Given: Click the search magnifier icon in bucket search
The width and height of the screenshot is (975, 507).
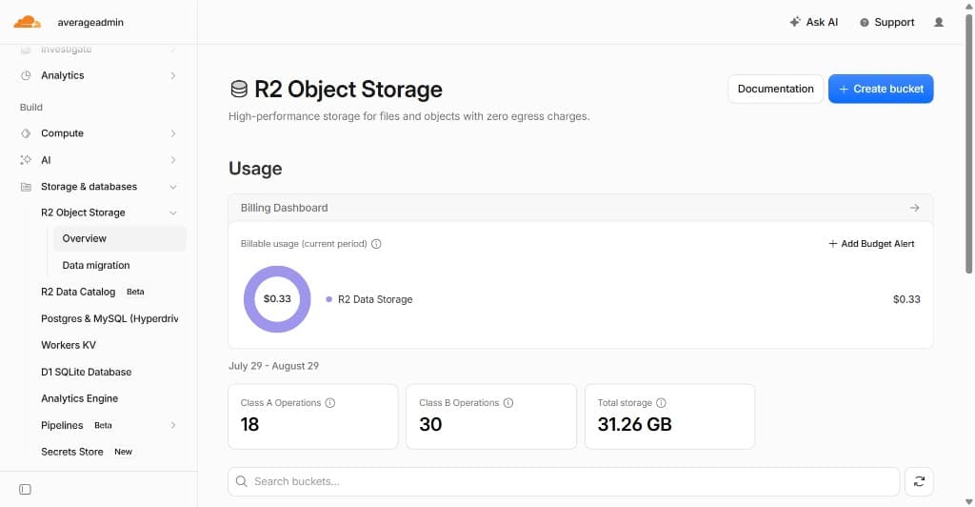Looking at the screenshot, I should click(x=241, y=481).
